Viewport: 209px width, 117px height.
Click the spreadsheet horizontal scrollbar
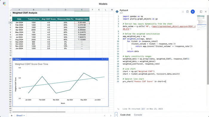(39, 112)
